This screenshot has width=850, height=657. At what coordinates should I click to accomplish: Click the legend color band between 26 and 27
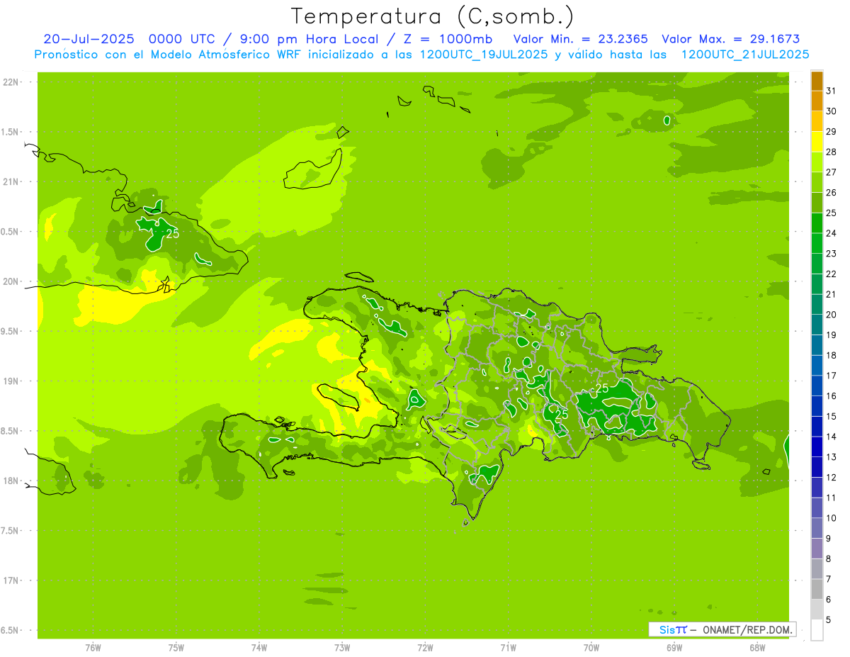coord(817,182)
